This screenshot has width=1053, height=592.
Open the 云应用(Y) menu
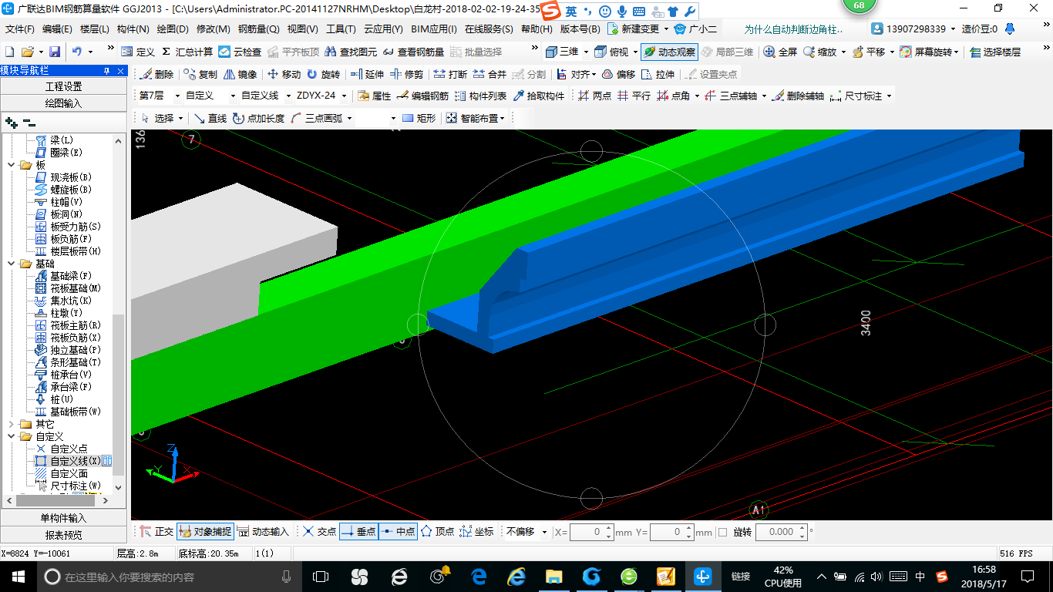tap(383, 29)
